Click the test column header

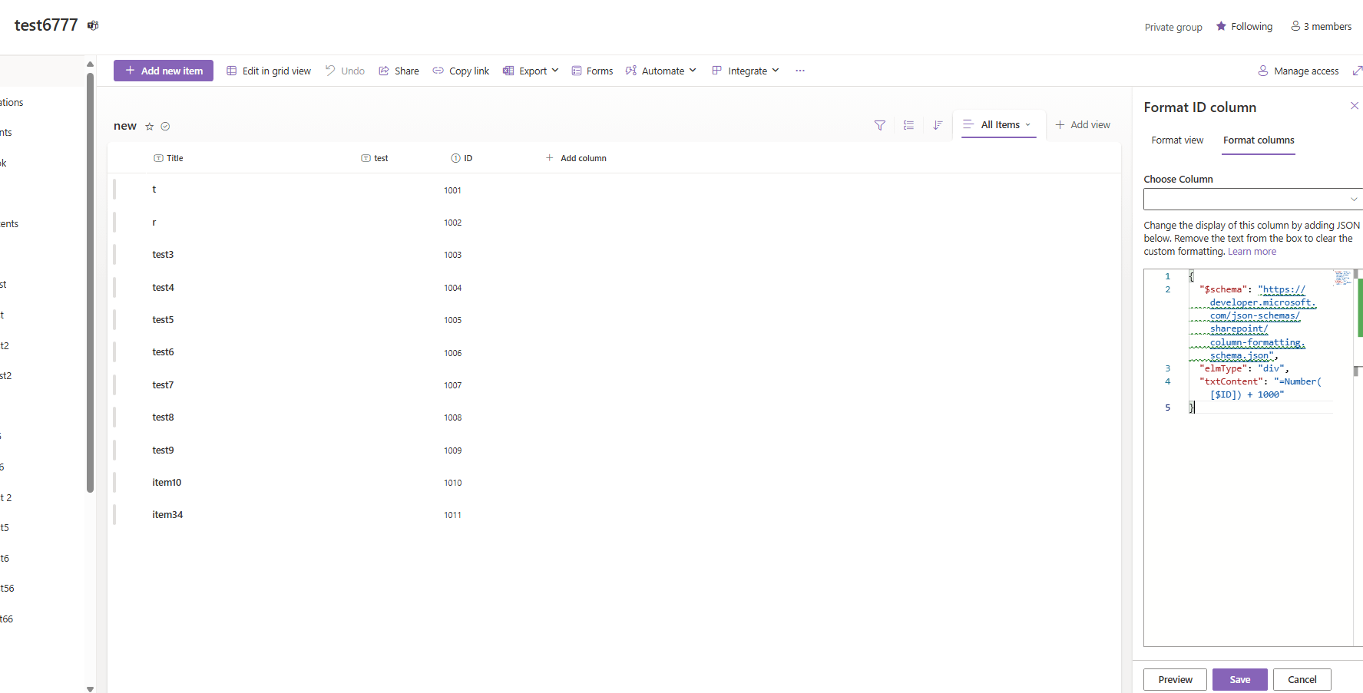pyautogui.click(x=375, y=158)
